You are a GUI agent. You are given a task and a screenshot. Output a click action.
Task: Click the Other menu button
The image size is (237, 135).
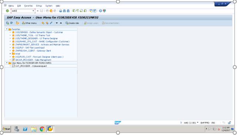point(29,23)
